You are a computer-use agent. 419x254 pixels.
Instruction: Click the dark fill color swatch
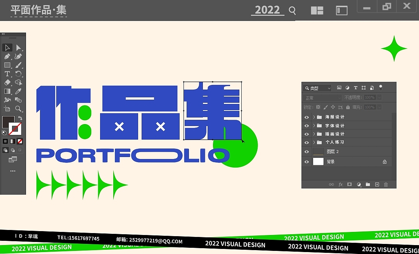coord(8,121)
